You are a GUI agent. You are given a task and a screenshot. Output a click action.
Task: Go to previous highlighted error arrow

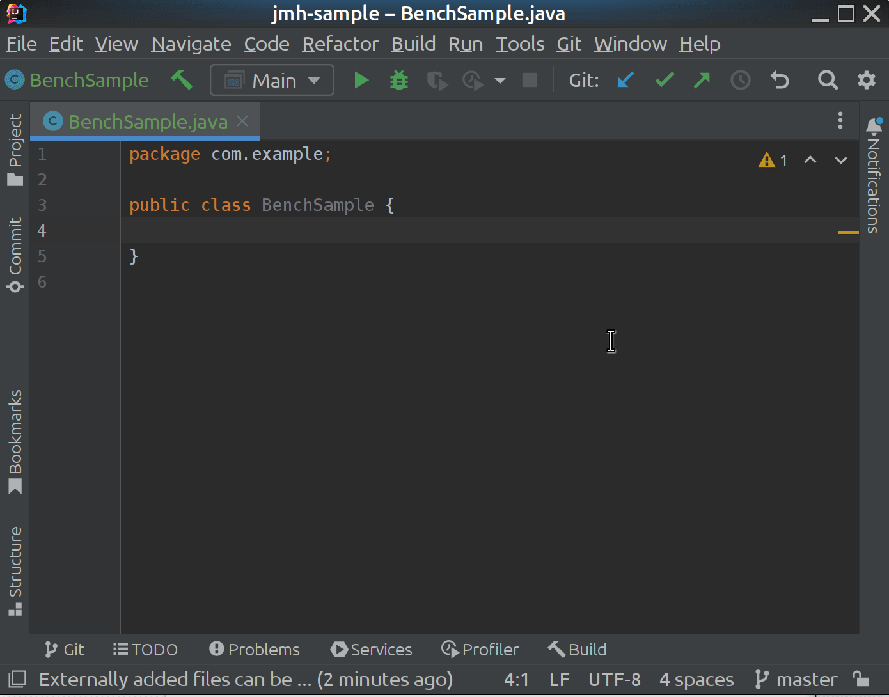point(810,160)
